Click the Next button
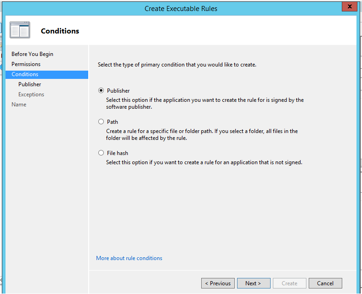The height and width of the screenshot is (294, 362). tap(254, 283)
